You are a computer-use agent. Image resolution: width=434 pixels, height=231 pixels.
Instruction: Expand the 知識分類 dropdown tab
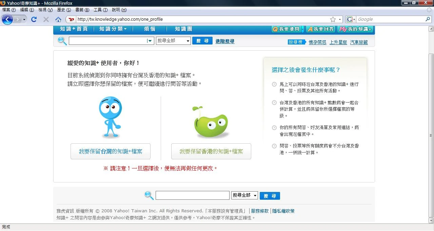[113, 29]
